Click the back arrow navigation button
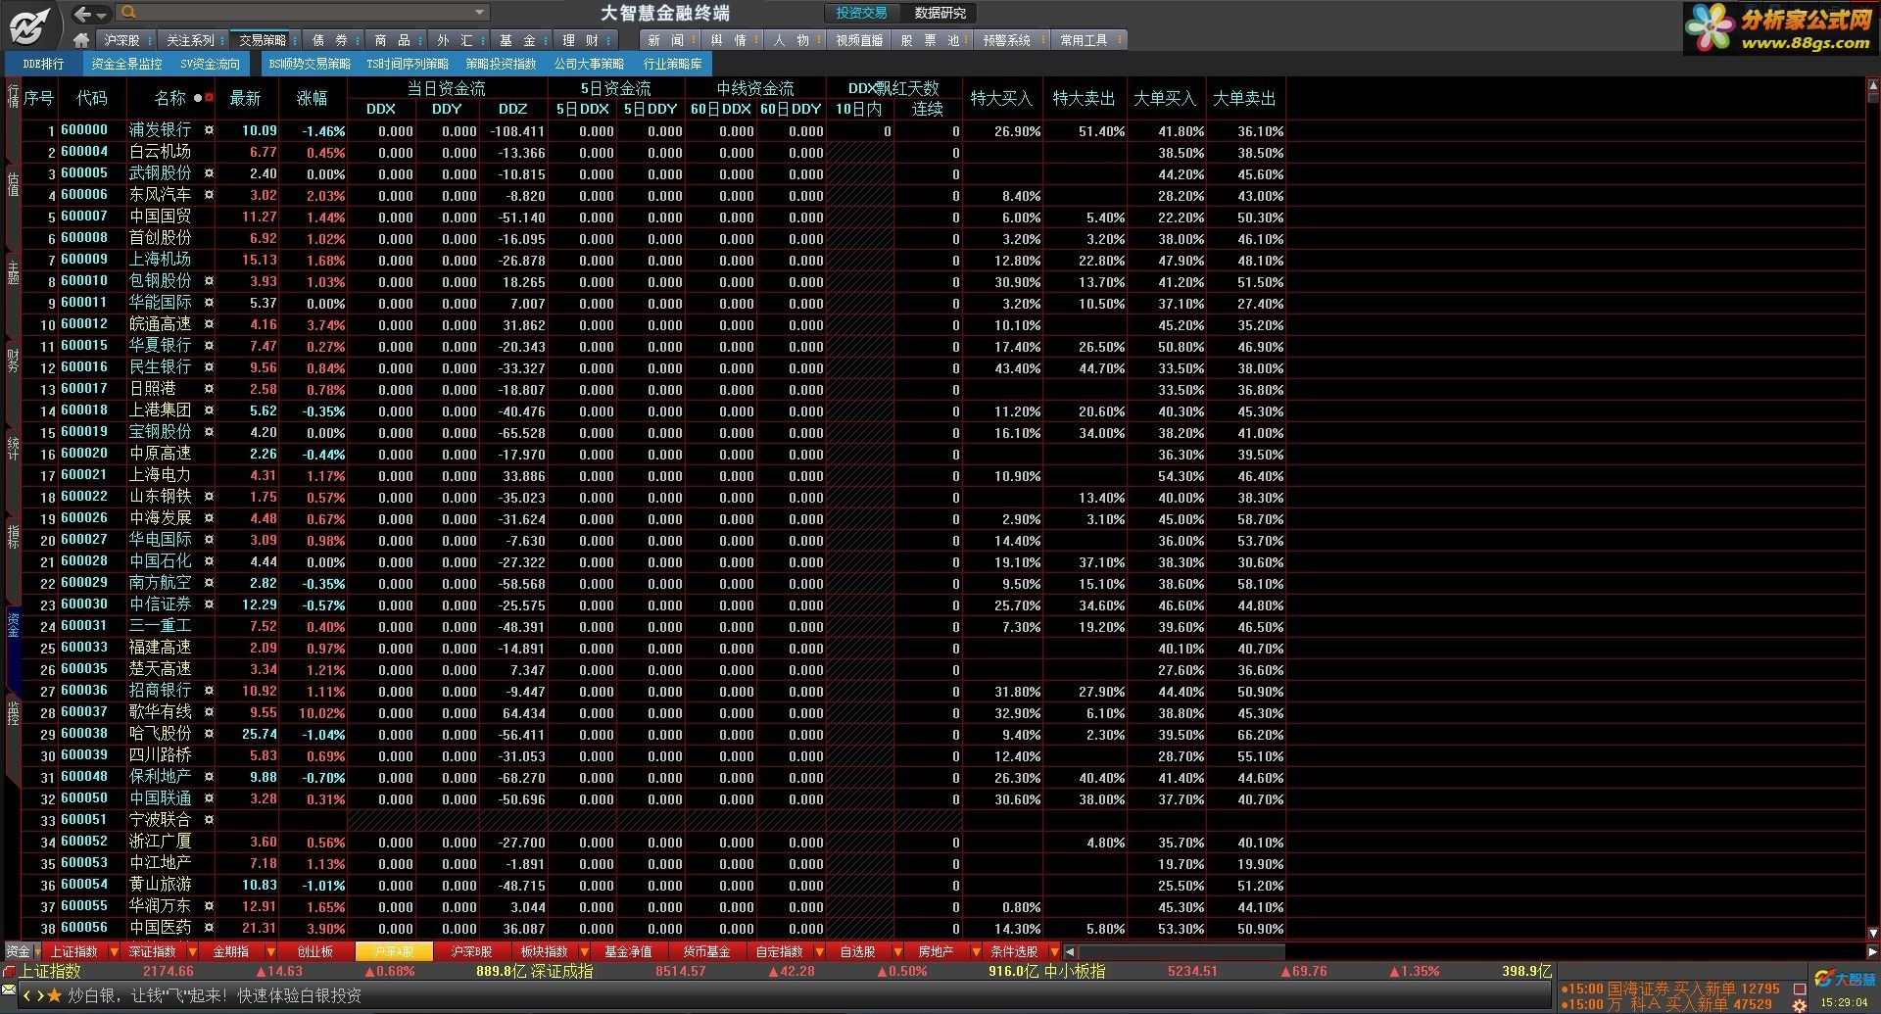 tap(82, 14)
